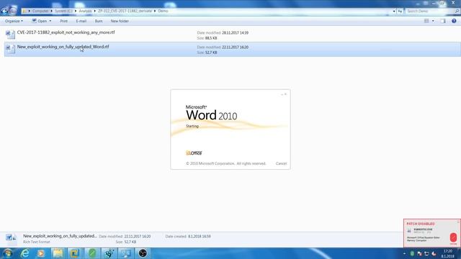Screen dimensions: 461x259
Task: Go to Computer in the breadcrumb path
Action: [x=40, y=11]
